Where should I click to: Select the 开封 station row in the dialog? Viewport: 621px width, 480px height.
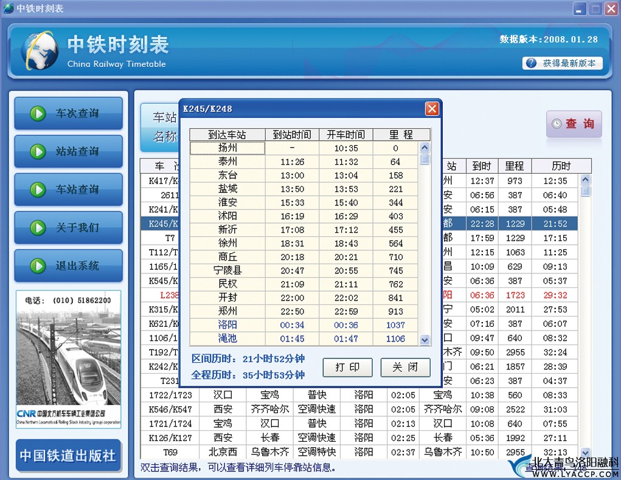pyautogui.click(x=304, y=298)
